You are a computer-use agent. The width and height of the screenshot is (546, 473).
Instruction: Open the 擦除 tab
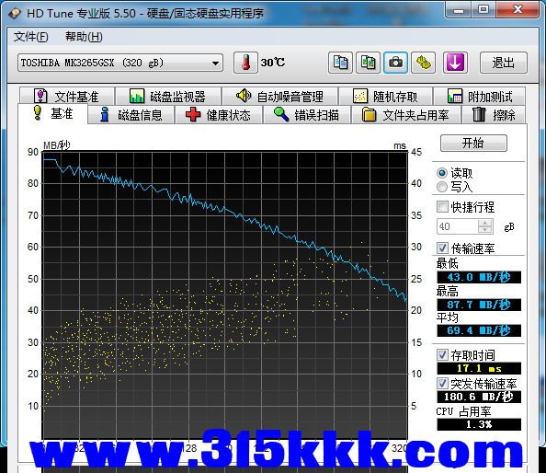(495, 115)
